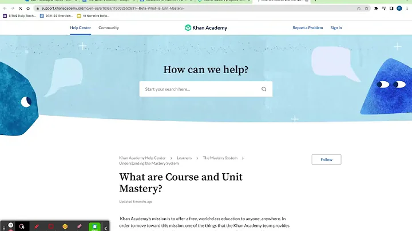This screenshot has width=412, height=231.
Task: Select the red pen drawing tool
Action: (37, 226)
